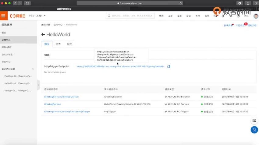Open the 概览 sidebar item
The height and width of the screenshot is (145, 259).
click(x=18, y=33)
